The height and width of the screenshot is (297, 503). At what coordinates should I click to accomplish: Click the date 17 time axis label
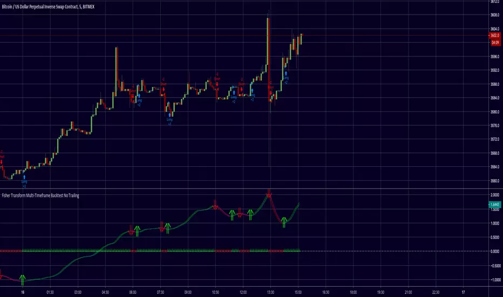click(x=463, y=292)
